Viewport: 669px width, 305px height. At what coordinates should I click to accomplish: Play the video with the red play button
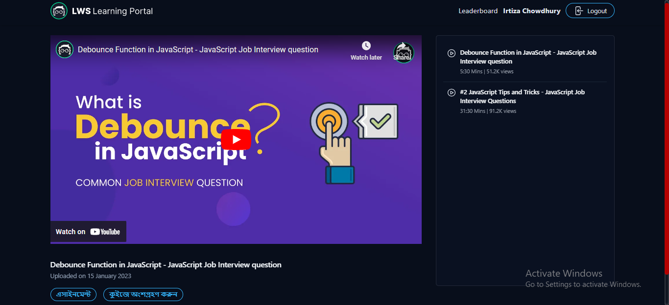tap(236, 139)
